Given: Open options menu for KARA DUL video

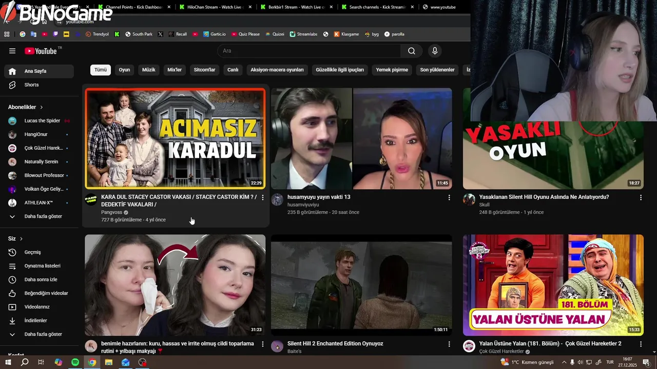Looking at the screenshot, I should (x=263, y=197).
